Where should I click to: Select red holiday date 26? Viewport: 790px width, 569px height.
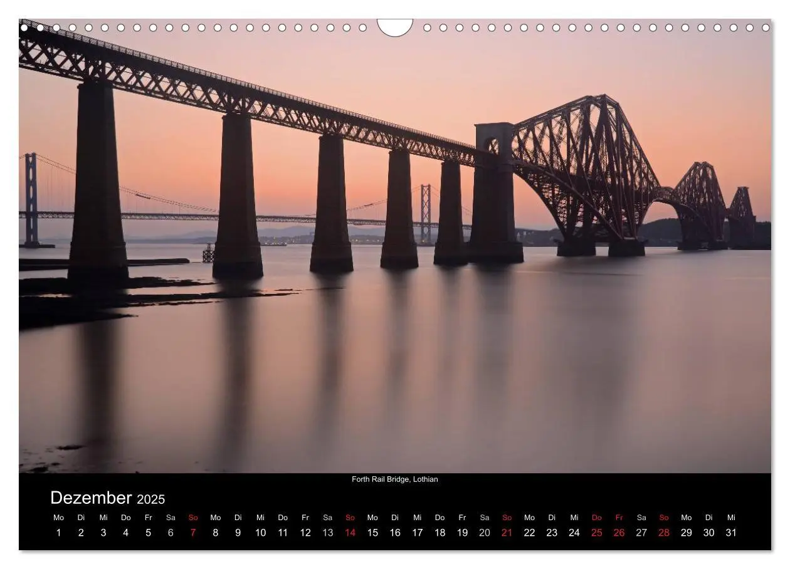(x=619, y=533)
